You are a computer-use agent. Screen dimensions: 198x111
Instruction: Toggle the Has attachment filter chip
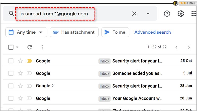74,32
